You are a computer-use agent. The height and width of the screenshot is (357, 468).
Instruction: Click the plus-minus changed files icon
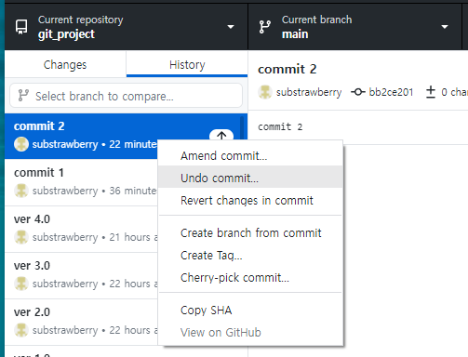(431, 92)
